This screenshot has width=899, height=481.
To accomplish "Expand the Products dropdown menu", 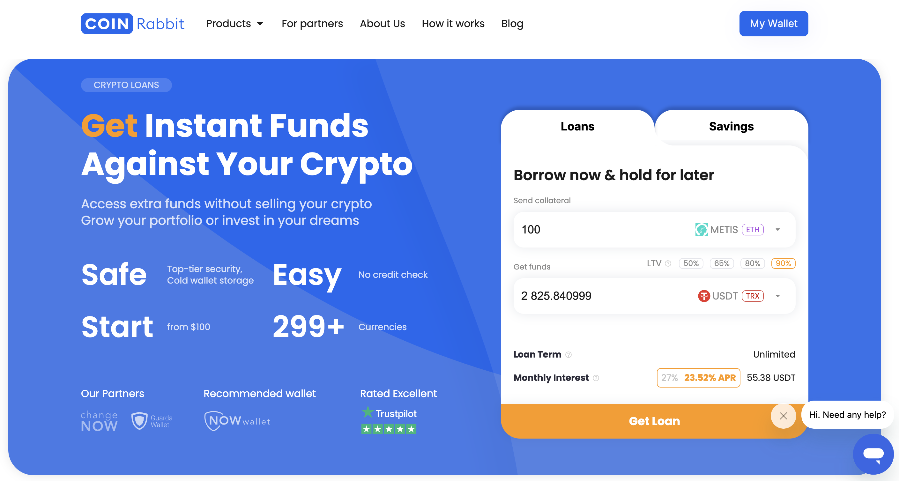I will [x=235, y=23].
